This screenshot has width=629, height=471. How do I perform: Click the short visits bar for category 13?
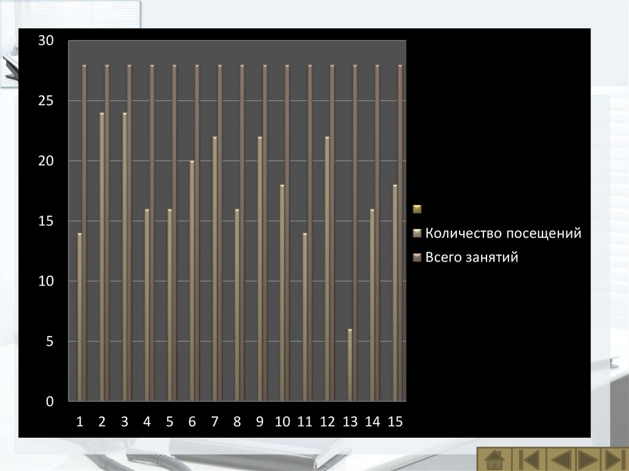coord(350,365)
